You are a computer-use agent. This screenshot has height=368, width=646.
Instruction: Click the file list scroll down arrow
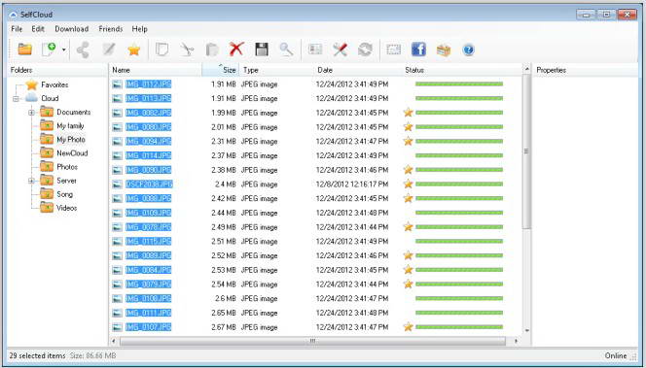click(x=526, y=330)
